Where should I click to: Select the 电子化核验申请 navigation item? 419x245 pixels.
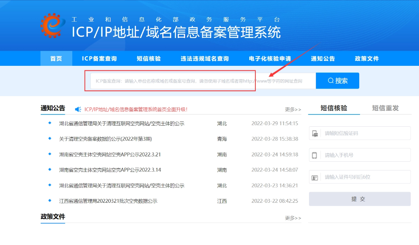point(270,59)
